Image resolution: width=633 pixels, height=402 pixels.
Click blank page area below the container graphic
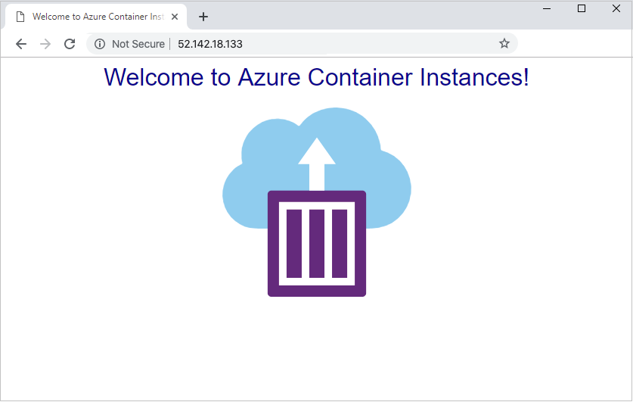316,348
